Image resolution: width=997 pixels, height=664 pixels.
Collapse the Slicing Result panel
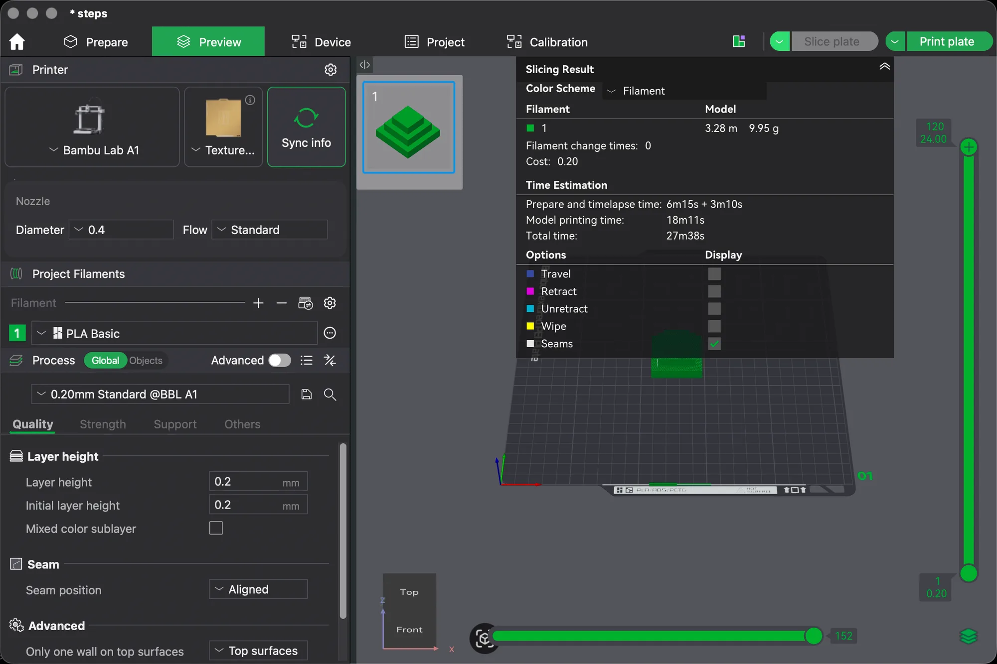coord(884,67)
